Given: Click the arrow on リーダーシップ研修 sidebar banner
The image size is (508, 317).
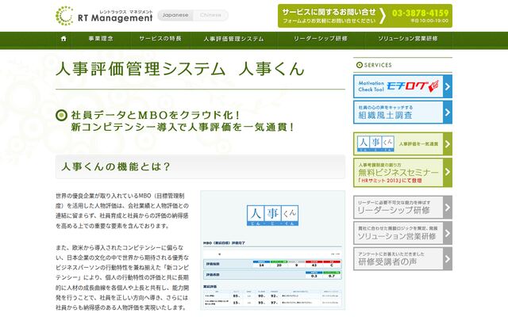Looking at the screenshot, I should click(x=448, y=208).
